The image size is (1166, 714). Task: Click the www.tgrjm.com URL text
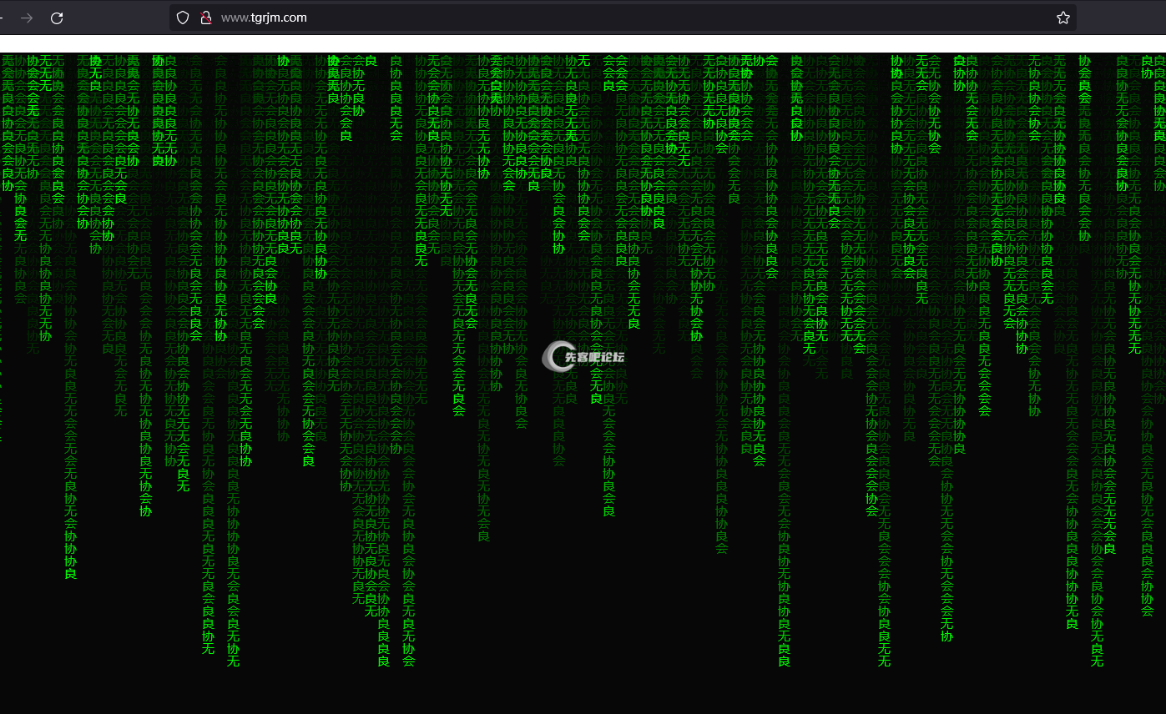264,18
